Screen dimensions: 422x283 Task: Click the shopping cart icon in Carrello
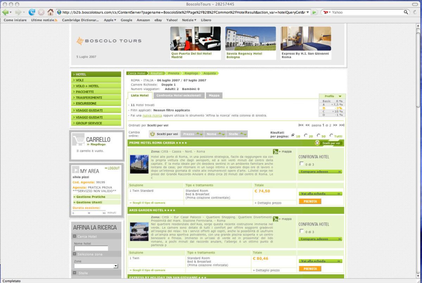point(78,140)
